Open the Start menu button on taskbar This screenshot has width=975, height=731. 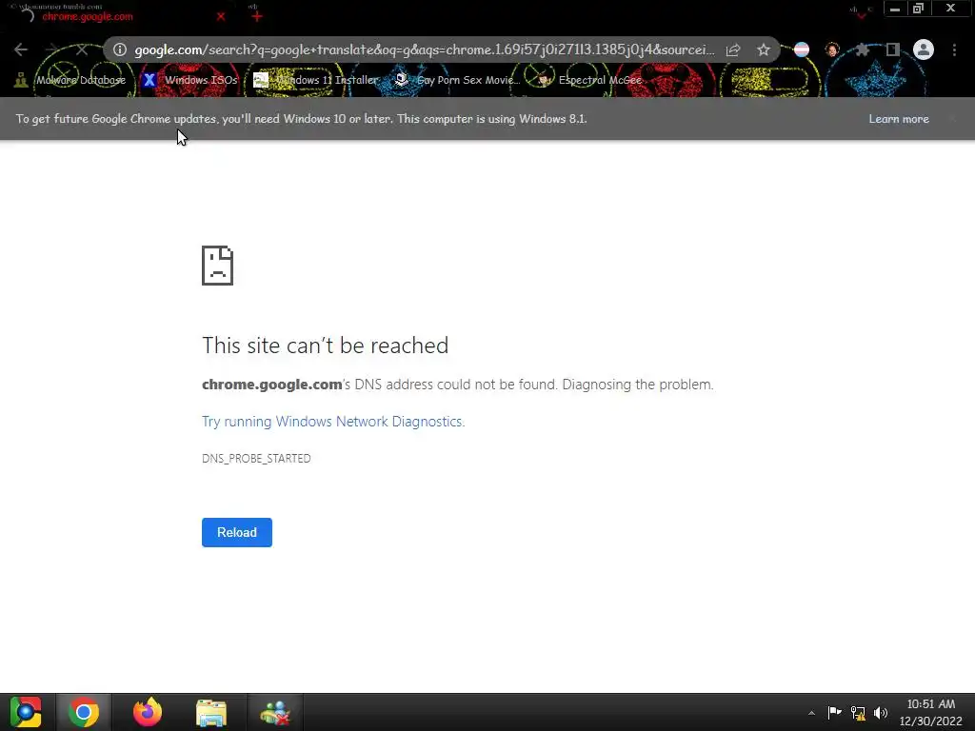26,712
